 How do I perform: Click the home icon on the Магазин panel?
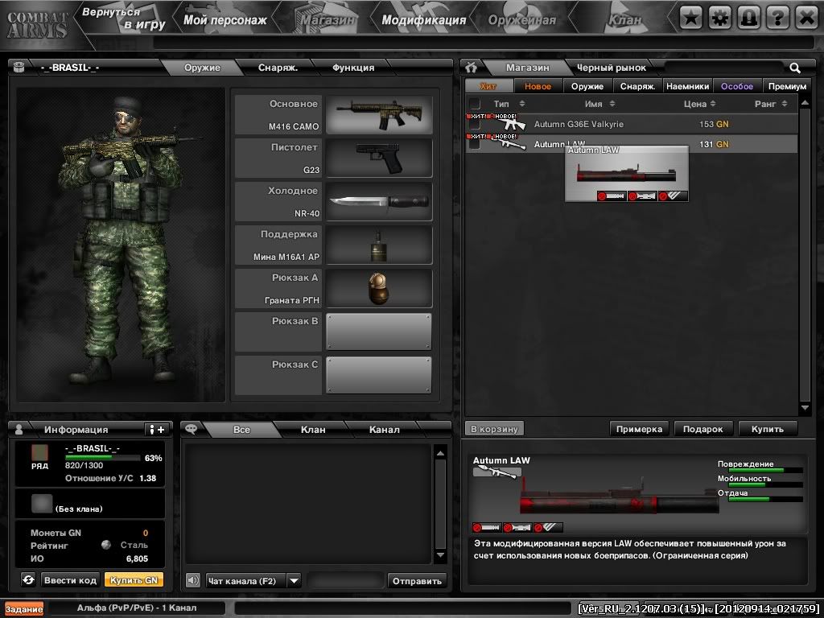coord(471,67)
